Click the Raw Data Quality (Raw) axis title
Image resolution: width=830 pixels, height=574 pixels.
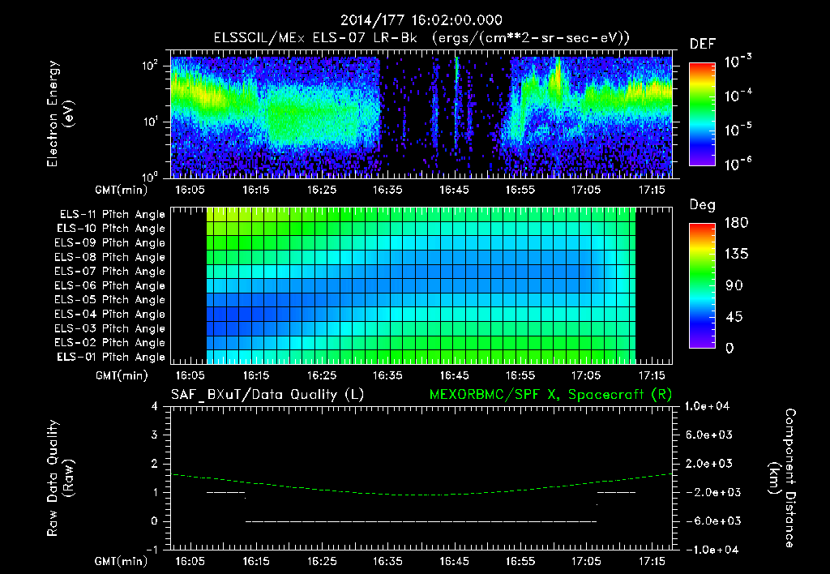(60, 478)
